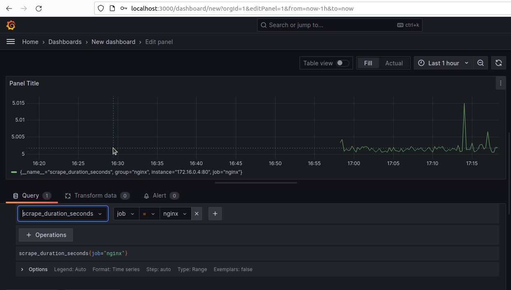This screenshot has height=290, width=511.
Task: Add a new label filter with plus
Action: pos(215,214)
